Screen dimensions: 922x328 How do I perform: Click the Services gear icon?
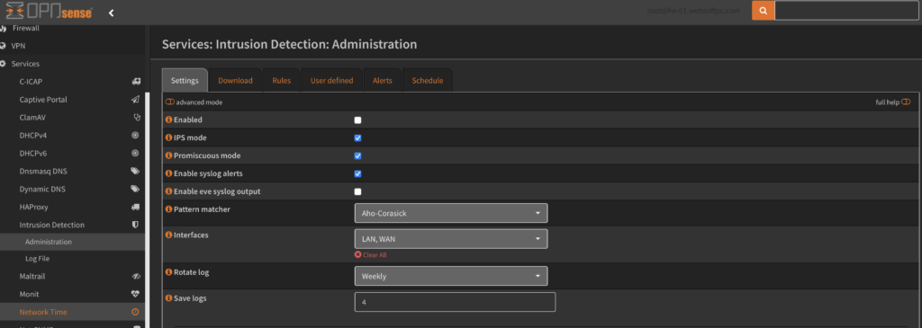click(x=3, y=64)
